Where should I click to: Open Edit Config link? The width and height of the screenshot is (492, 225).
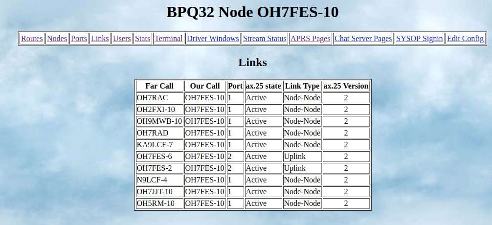[x=465, y=39]
